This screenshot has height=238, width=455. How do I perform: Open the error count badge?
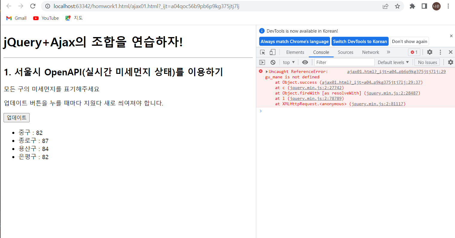click(414, 52)
